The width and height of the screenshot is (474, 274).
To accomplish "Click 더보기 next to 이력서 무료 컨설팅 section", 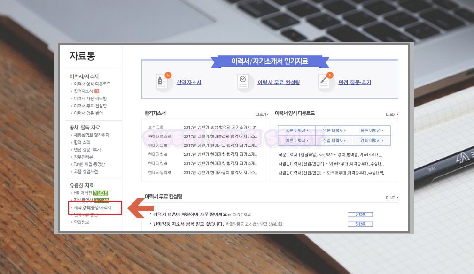I will point(392,198).
